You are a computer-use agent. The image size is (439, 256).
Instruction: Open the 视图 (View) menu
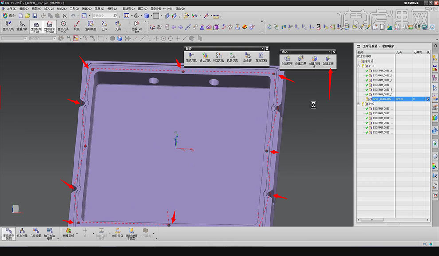[x=36, y=9]
